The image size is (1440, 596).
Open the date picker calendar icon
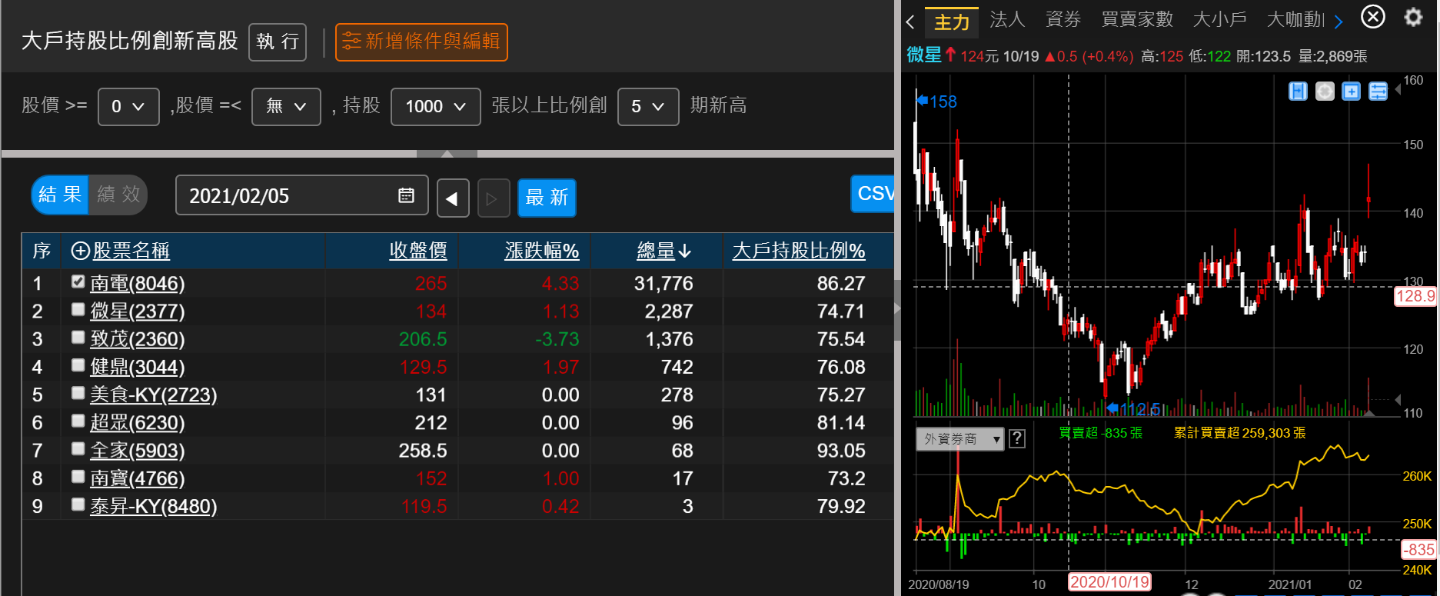coord(406,195)
